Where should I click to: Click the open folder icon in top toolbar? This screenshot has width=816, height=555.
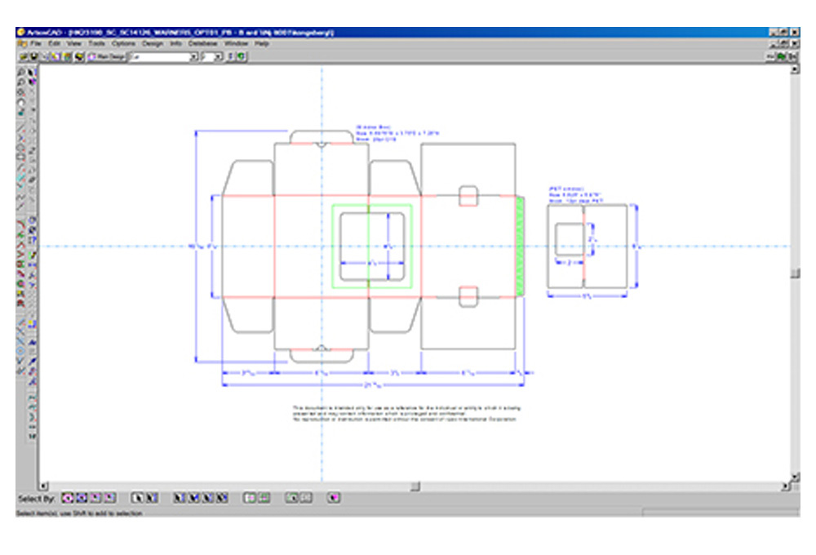[34, 57]
